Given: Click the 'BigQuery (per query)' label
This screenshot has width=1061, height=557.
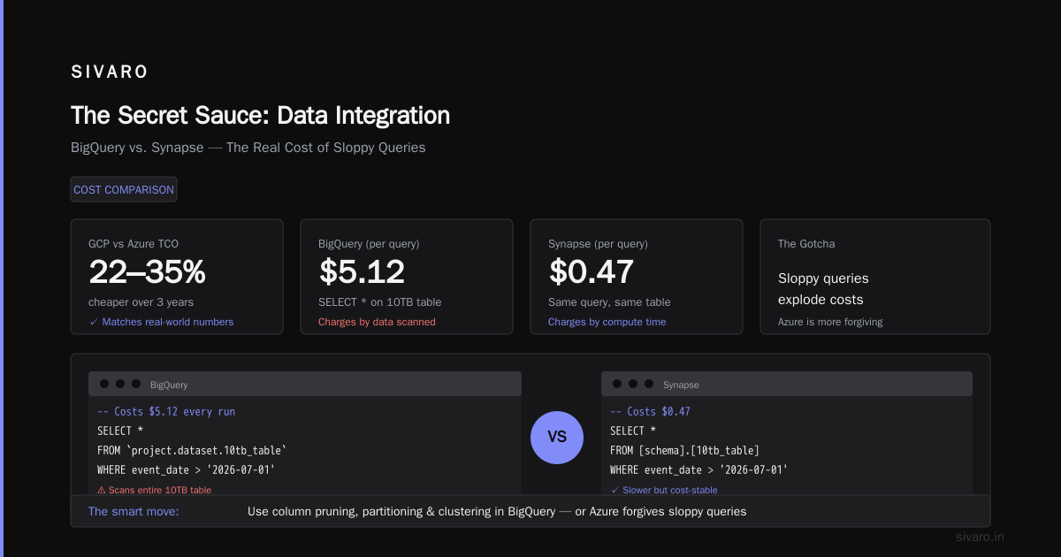Looking at the screenshot, I should (369, 243).
